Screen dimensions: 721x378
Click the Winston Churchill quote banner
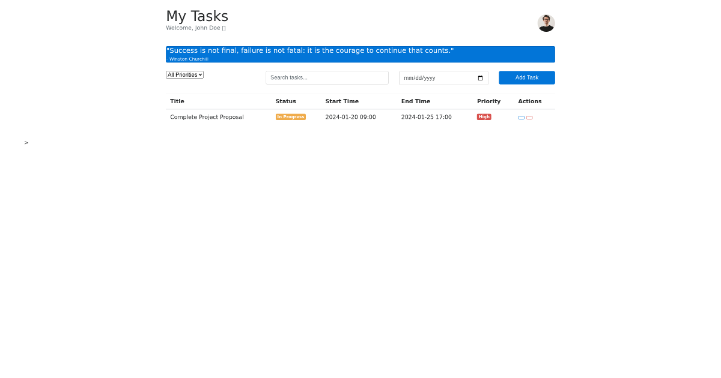[360, 54]
